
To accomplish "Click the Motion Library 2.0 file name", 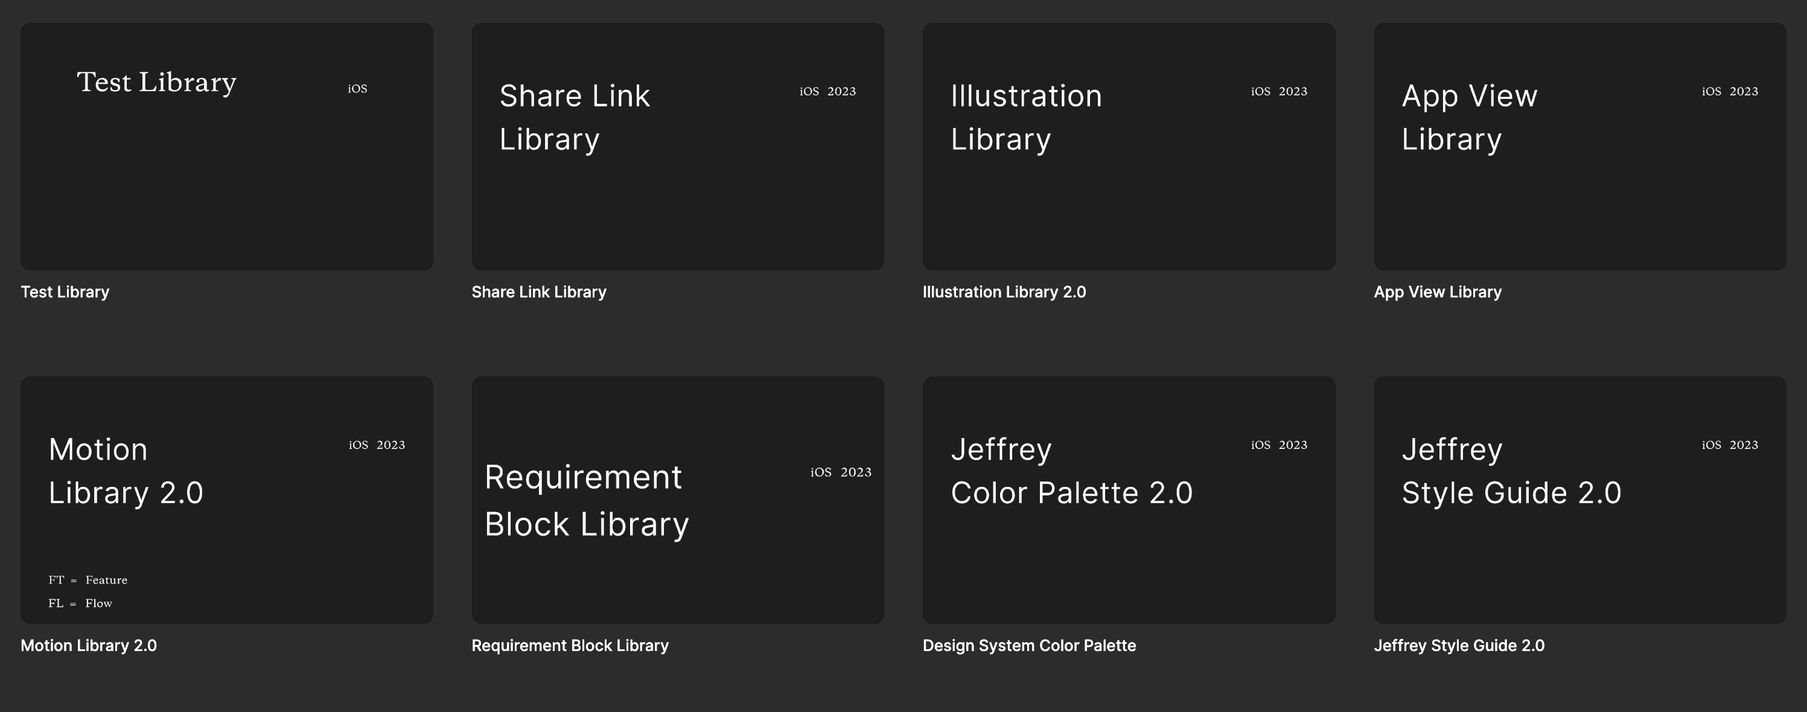I will coord(88,646).
